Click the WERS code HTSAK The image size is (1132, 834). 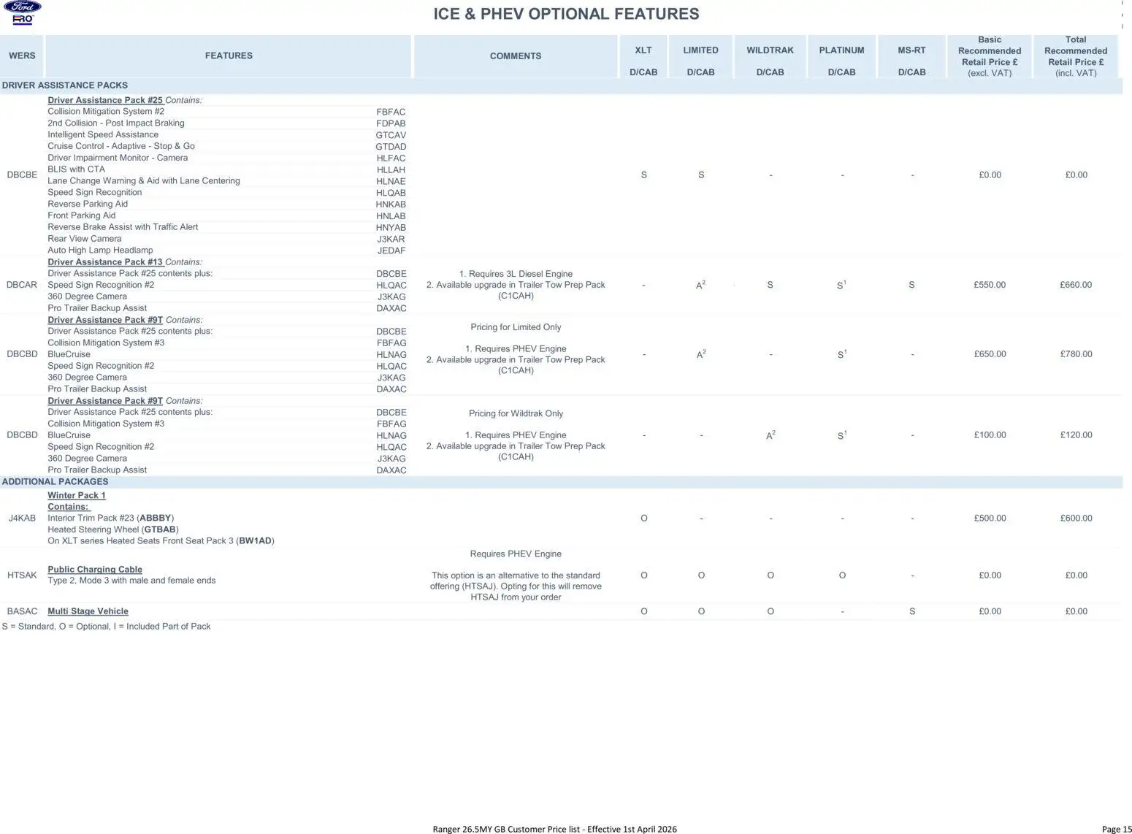(22, 575)
